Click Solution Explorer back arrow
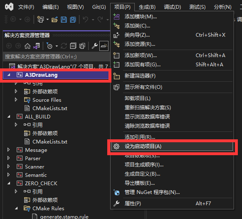Screen dimensions: 242x219 pyautogui.click(x=9, y=46)
